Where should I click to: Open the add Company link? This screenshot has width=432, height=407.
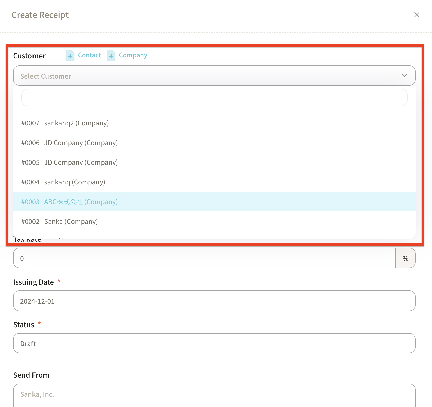(133, 55)
